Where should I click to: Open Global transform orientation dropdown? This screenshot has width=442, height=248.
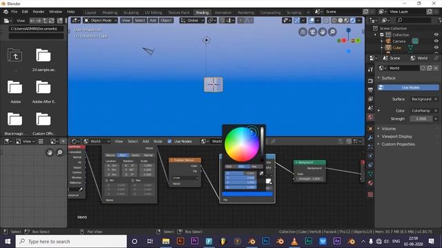[x=192, y=21]
